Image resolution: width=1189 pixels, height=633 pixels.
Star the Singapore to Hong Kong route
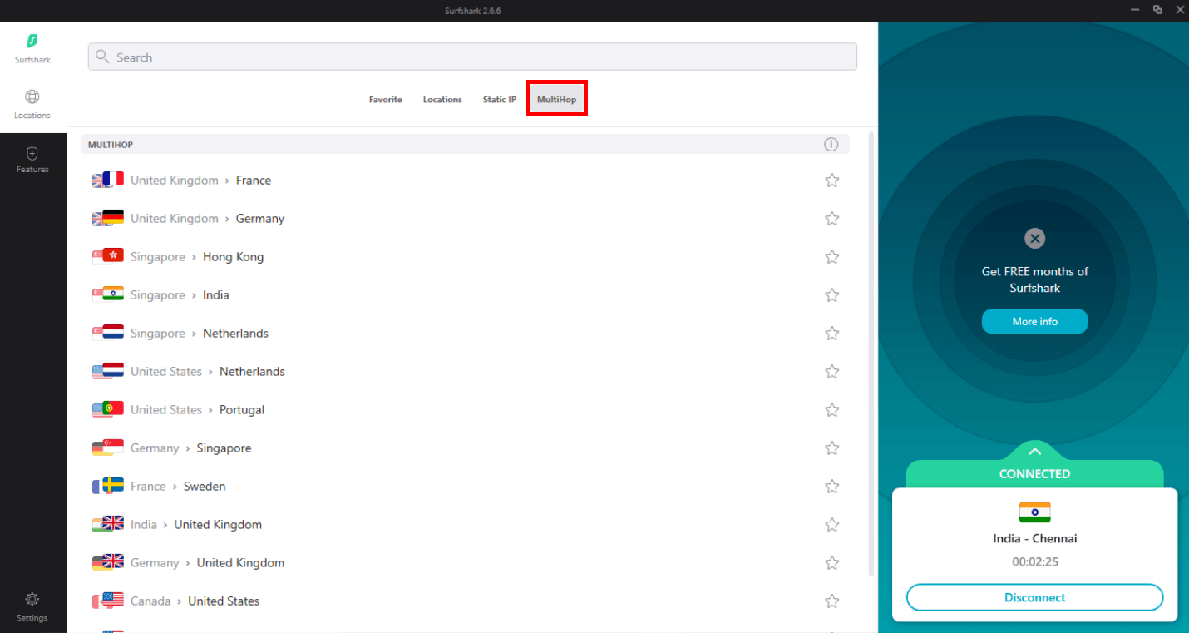click(x=831, y=257)
